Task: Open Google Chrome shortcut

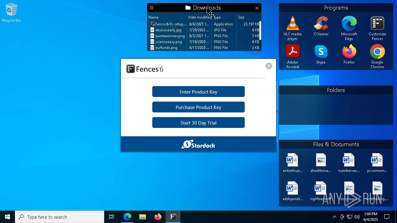Action: (x=377, y=56)
